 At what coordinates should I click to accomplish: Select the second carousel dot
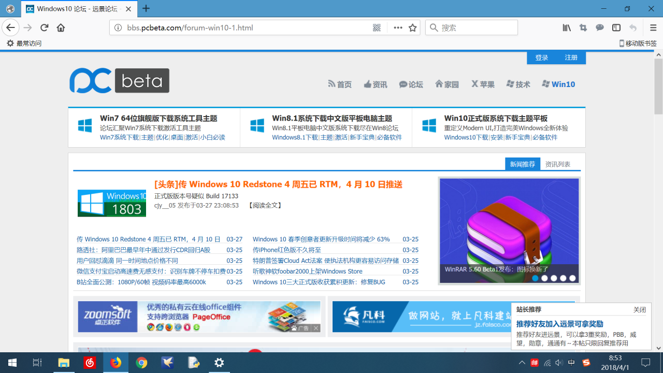(544, 278)
